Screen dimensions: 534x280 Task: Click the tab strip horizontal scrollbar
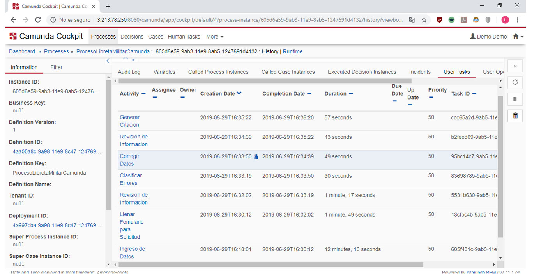(x=265, y=81)
